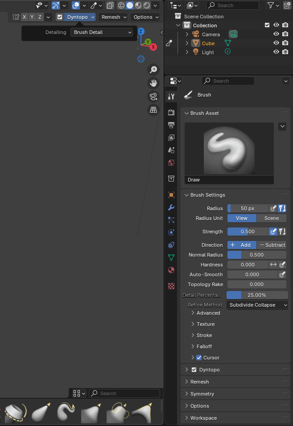The width and height of the screenshot is (293, 426).
Task: Select the brush thumbnail with dashed ring
Action: point(15,413)
